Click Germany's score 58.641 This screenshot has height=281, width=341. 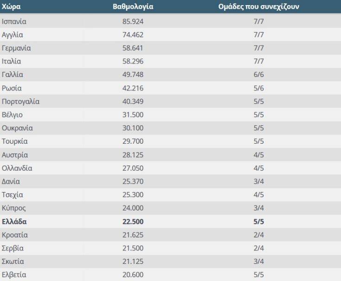pos(133,48)
